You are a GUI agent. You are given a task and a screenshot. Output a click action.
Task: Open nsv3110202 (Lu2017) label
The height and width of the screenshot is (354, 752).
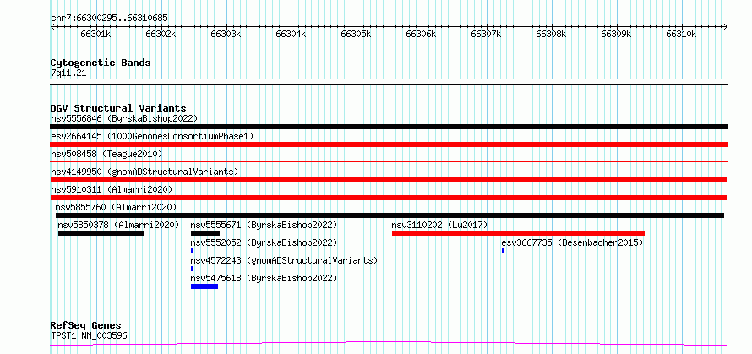click(x=439, y=225)
